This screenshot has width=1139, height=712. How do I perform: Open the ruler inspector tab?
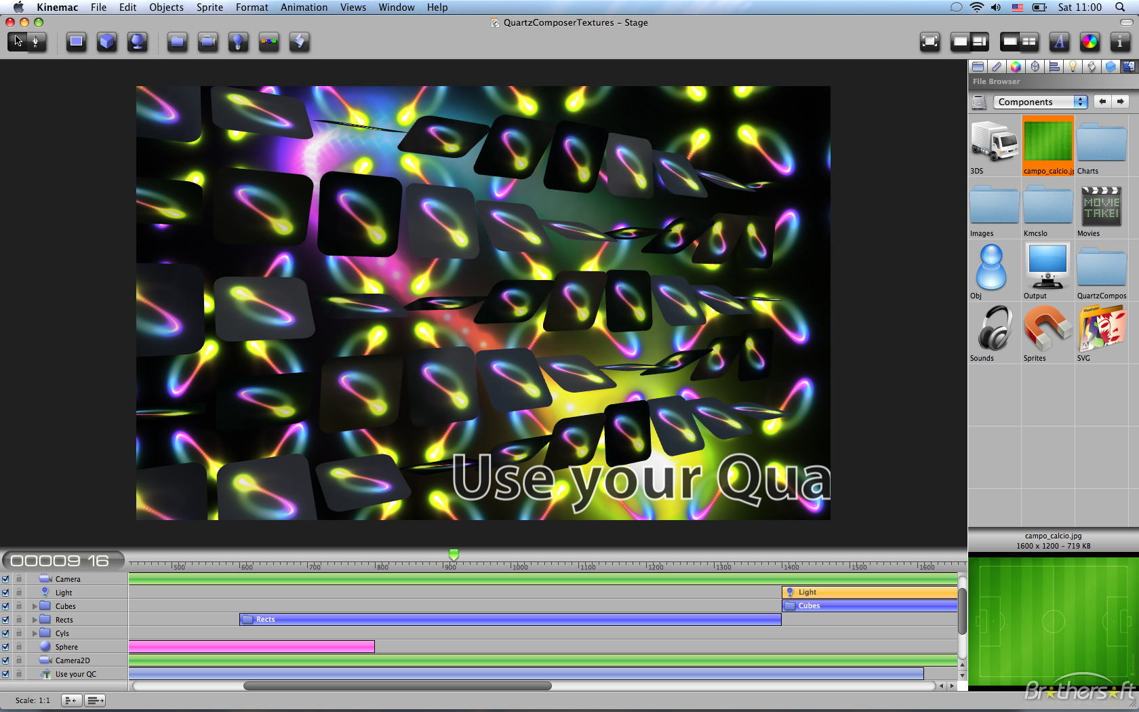click(997, 66)
